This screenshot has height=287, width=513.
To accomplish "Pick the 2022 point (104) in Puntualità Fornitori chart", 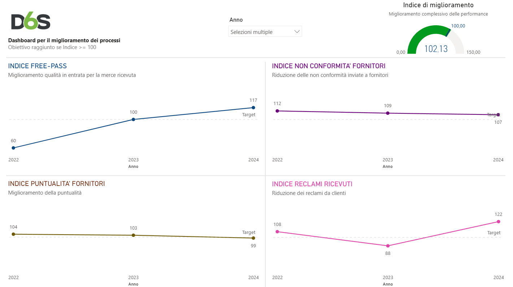I will click(13, 234).
